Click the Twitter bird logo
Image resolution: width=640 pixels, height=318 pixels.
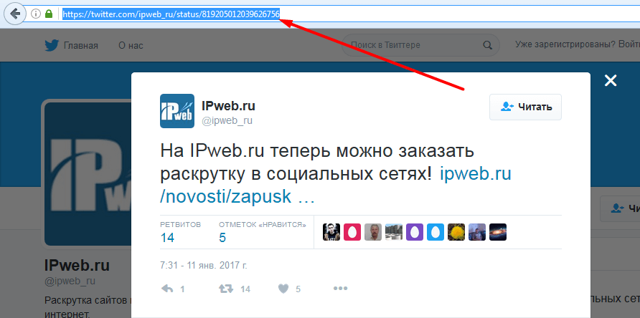(x=52, y=45)
